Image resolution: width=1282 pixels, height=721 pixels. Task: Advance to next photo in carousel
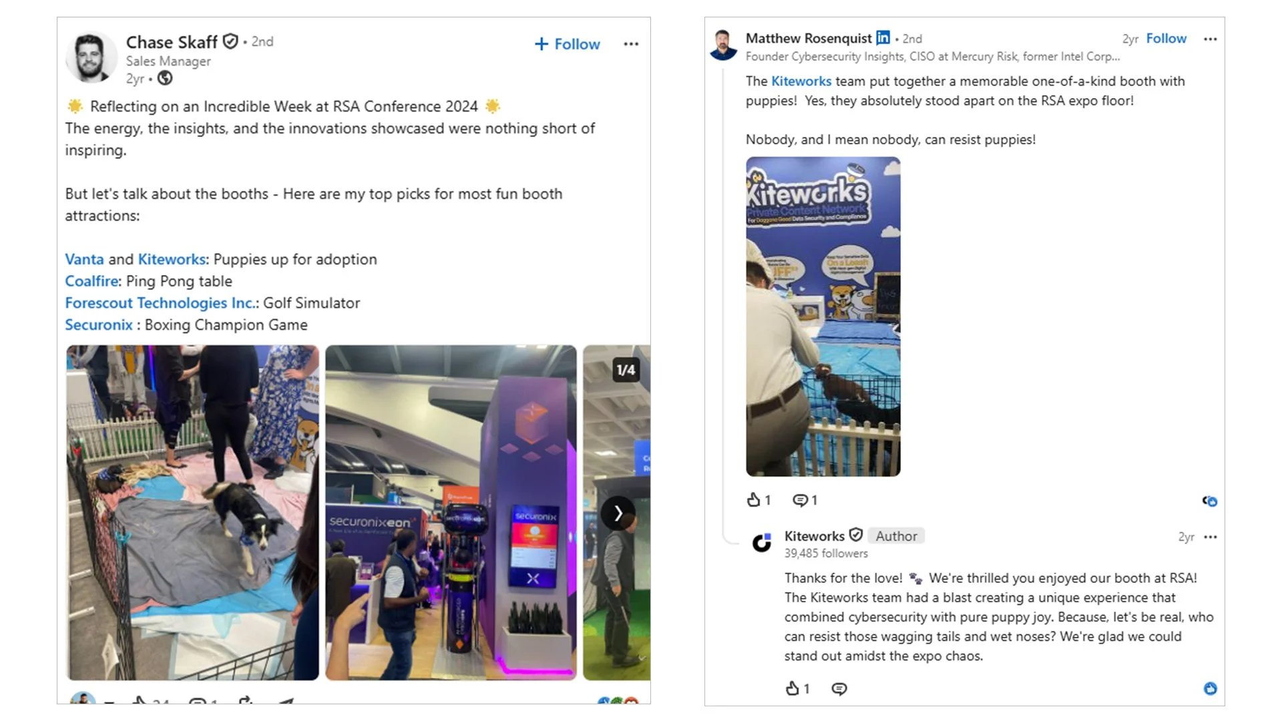(x=618, y=513)
